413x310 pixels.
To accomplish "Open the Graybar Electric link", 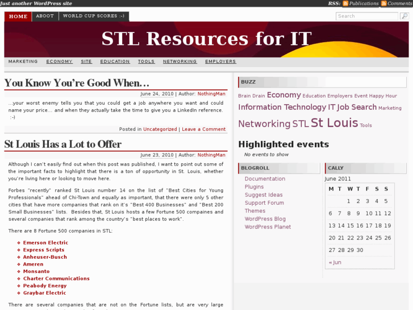I will (x=44, y=292).
